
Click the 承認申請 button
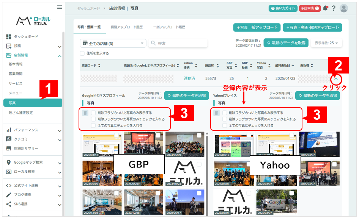coord(310,8)
